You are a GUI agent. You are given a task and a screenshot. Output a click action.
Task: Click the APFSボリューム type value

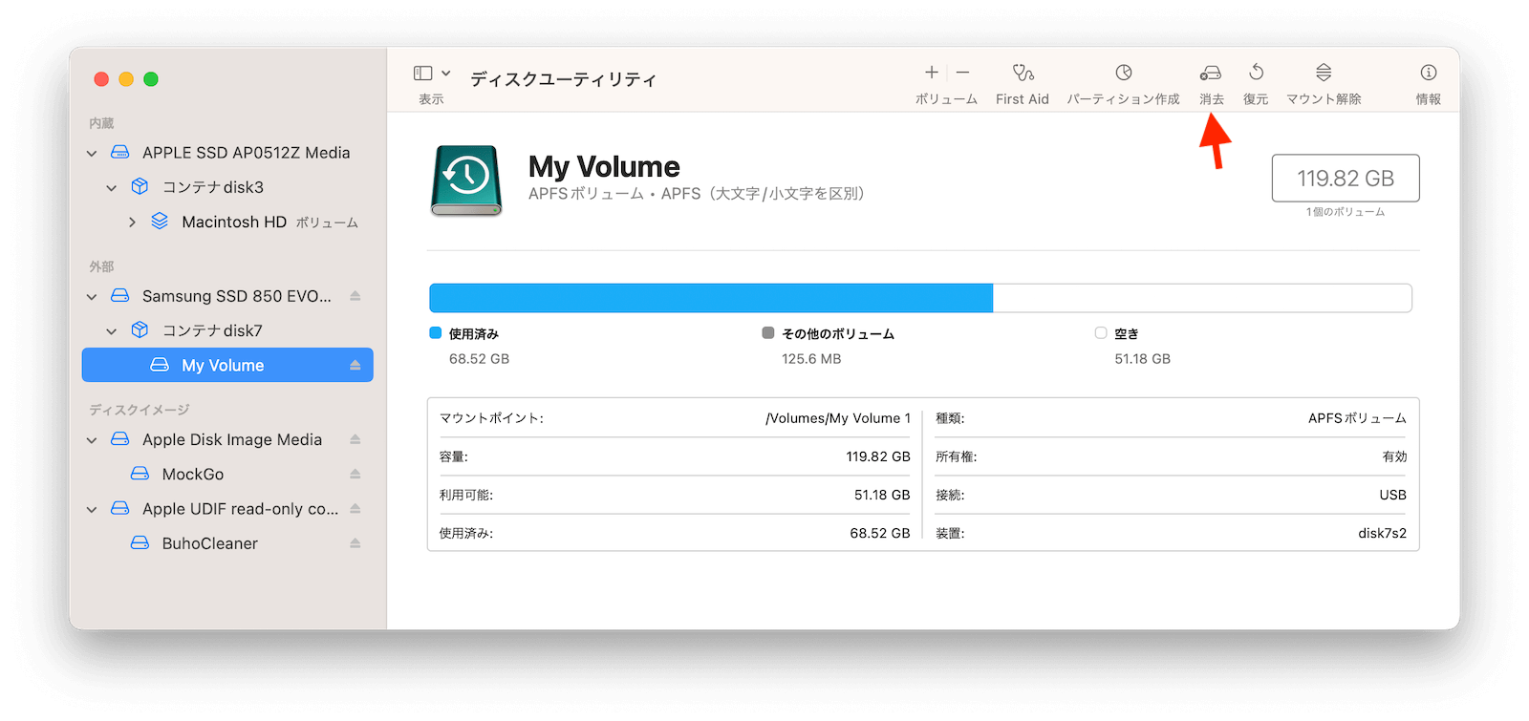[1357, 418]
